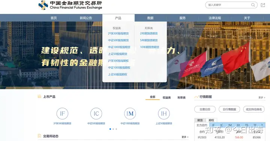Switch to the 权益类 products tab
The height and width of the screenshot is (141, 270).
[166, 97]
